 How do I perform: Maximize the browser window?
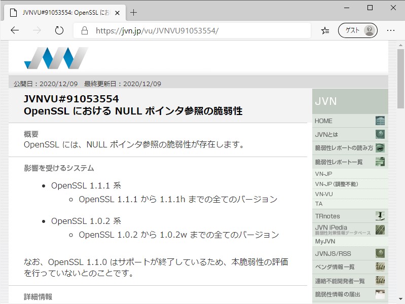click(370, 8)
